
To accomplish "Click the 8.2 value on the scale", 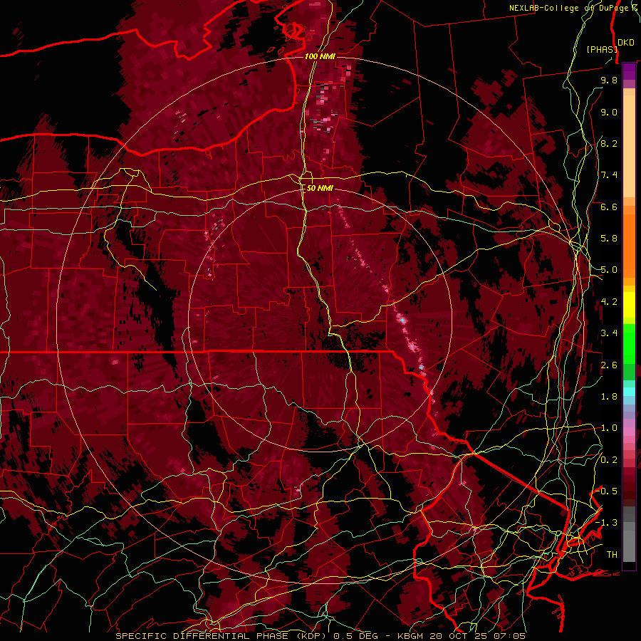I will (609, 143).
